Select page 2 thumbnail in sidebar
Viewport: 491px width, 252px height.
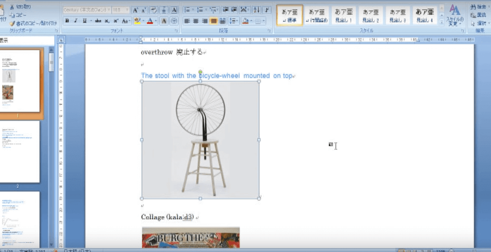pyautogui.click(x=20, y=152)
